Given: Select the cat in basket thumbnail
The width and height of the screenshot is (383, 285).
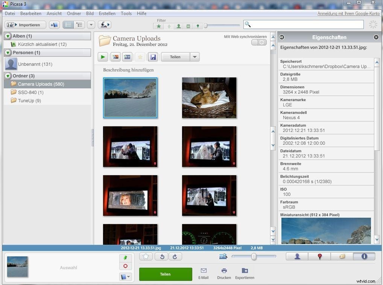Looking at the screenshot, I should (209, 97).
